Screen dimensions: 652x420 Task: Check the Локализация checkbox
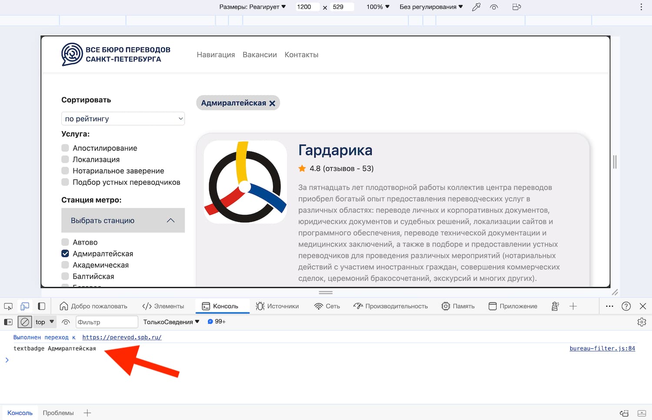coord(65,159)
